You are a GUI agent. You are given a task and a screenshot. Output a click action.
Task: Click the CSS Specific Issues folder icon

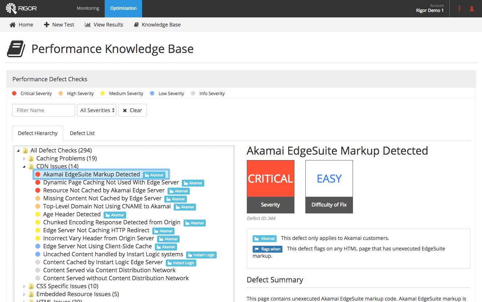pos(31,286)
